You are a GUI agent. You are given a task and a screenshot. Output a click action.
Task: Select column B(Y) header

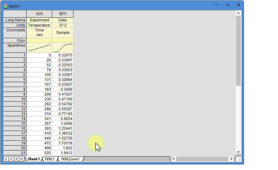63,14
